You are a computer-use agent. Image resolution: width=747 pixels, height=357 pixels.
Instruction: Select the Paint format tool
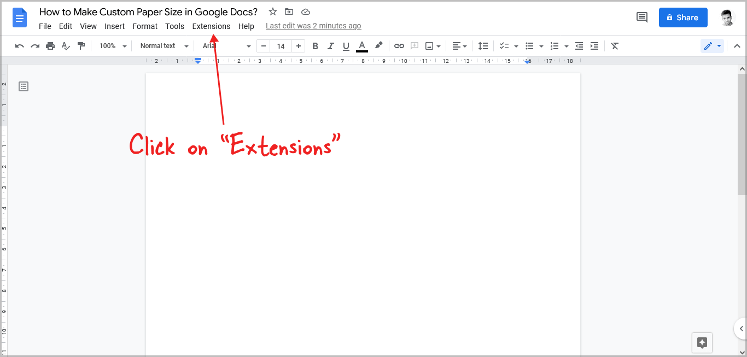[81, 46]
